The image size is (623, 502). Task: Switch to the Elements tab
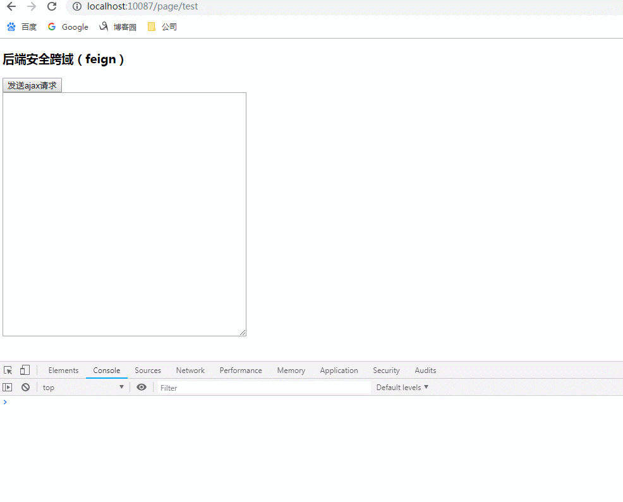[64, 370]
